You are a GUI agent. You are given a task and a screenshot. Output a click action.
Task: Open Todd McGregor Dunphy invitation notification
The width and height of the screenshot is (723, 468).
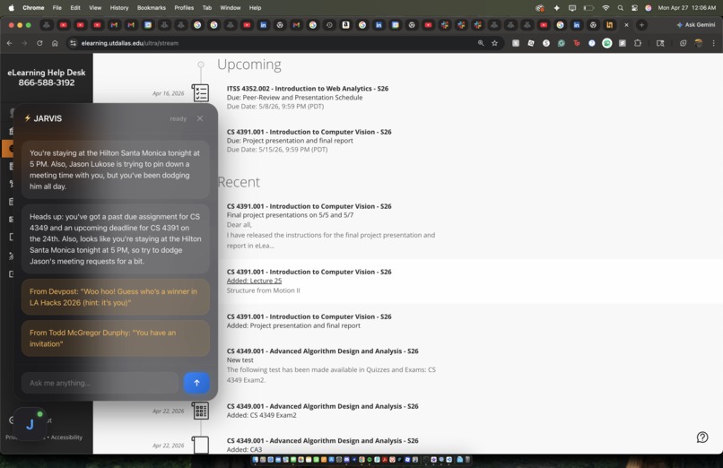pyautogui.click(x=116, y=338)
